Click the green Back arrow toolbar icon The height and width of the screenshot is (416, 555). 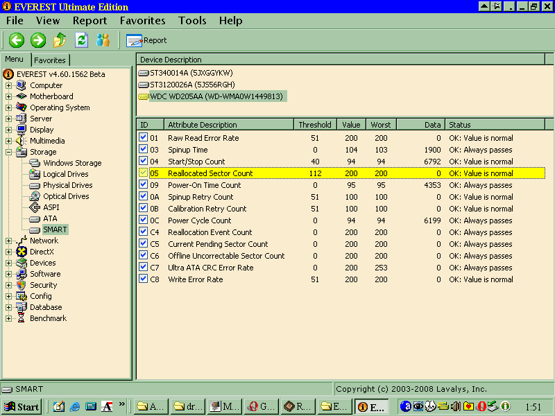16,40
